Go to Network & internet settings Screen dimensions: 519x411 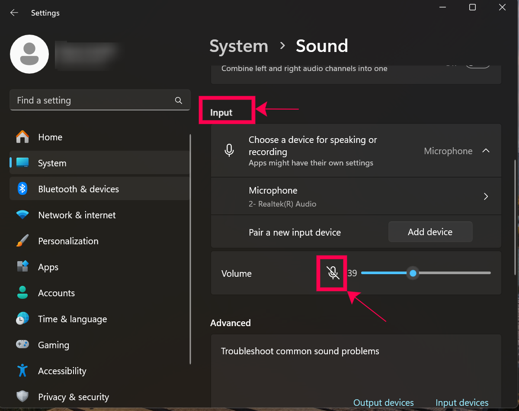pos(99,215)
